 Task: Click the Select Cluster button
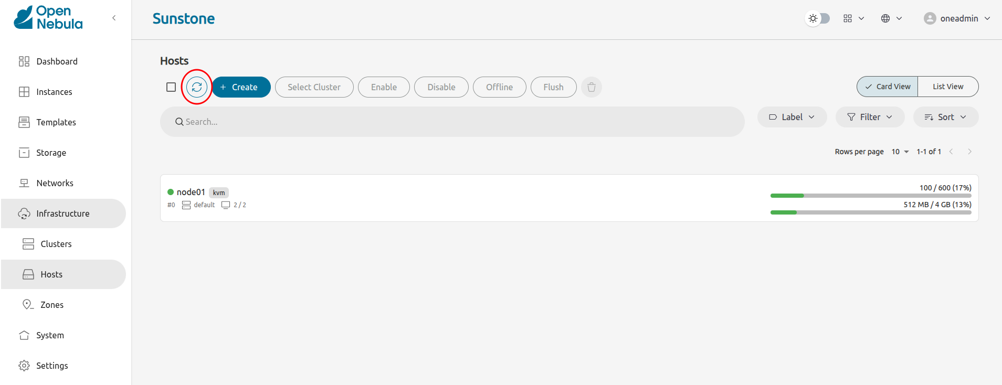(314, 87)
